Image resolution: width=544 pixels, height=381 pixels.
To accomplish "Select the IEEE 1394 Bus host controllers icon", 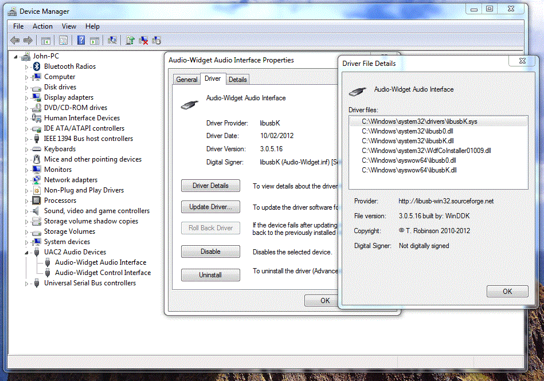I will (37, 139).
